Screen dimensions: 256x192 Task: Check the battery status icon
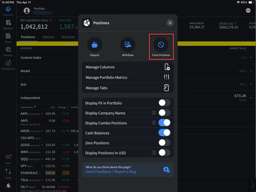[251, 3]
